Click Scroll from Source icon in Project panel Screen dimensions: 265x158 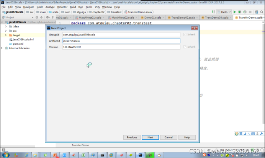click(37, 17)
